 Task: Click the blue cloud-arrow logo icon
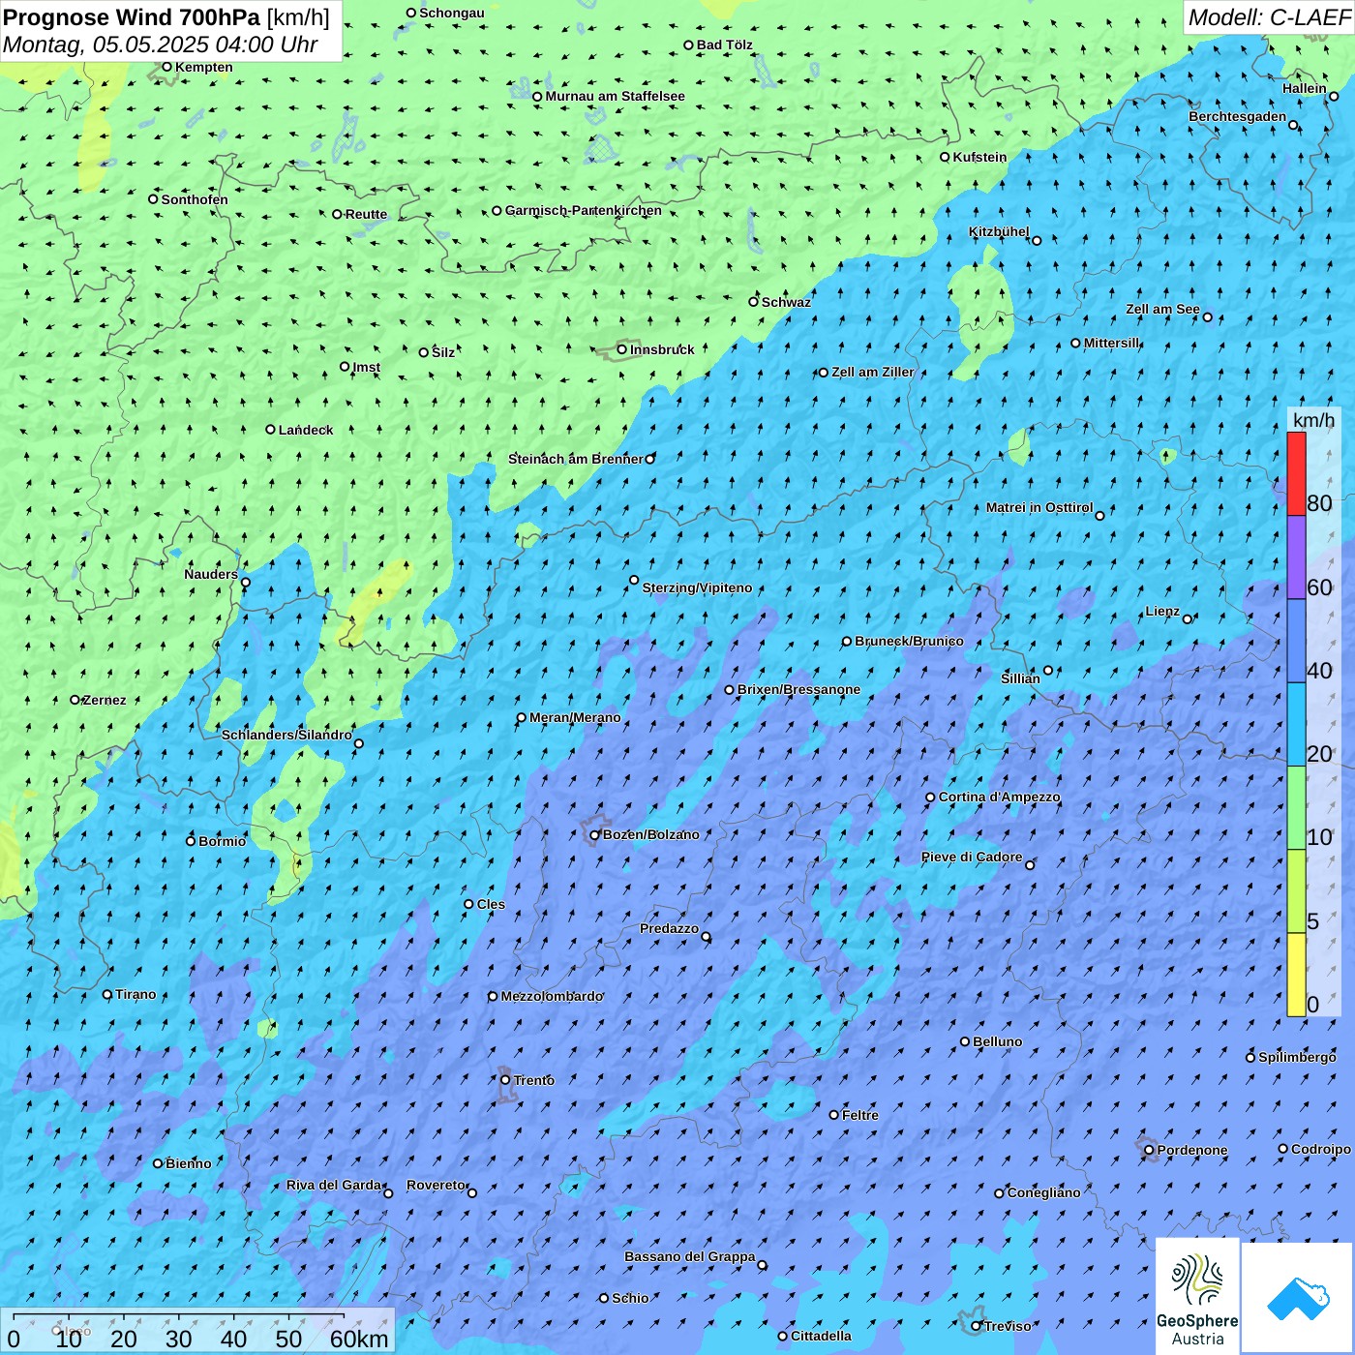[1297, 1297]
